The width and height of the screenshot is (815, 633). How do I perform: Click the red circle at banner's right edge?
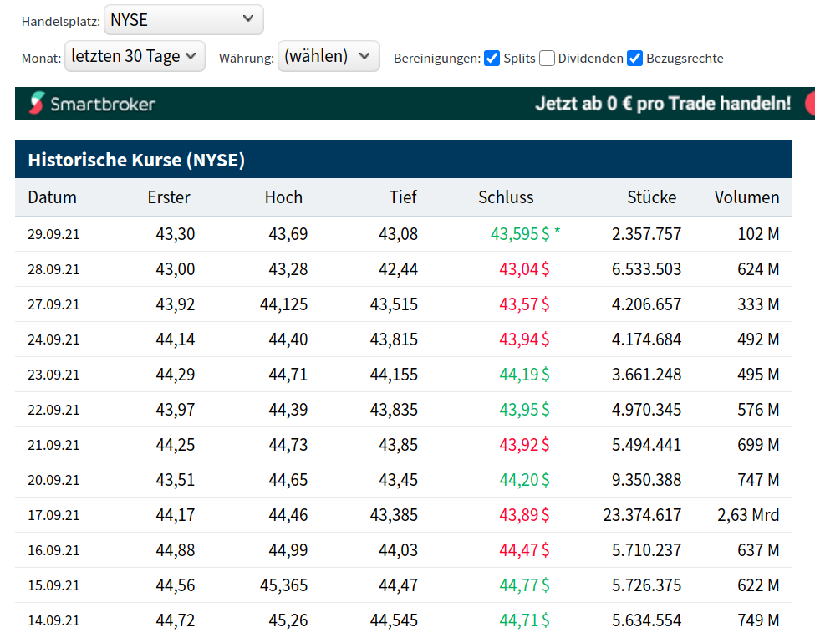point(809,104)
